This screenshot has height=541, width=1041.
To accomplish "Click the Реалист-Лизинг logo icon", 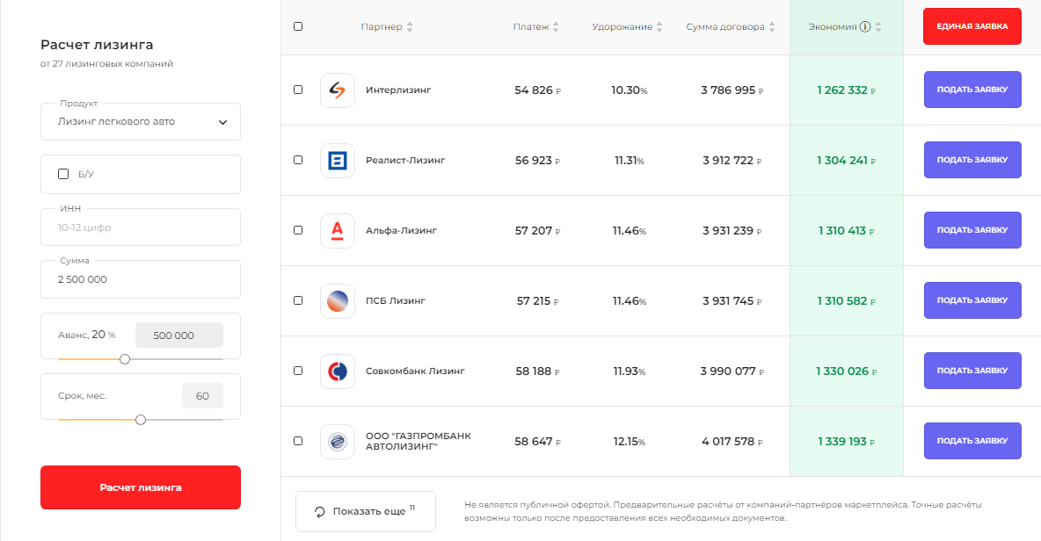I will pyautogui.click(x=338, y=161).
